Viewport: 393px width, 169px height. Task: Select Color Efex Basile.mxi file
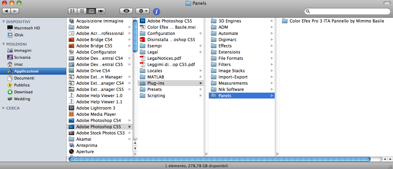pos(171,27)
